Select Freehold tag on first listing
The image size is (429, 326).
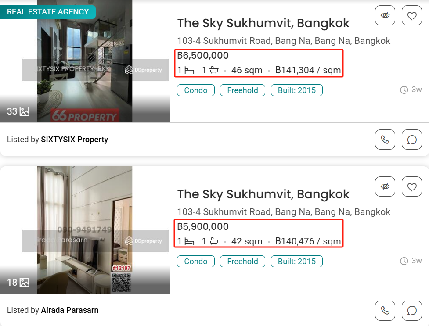click(x=242, y=90)
